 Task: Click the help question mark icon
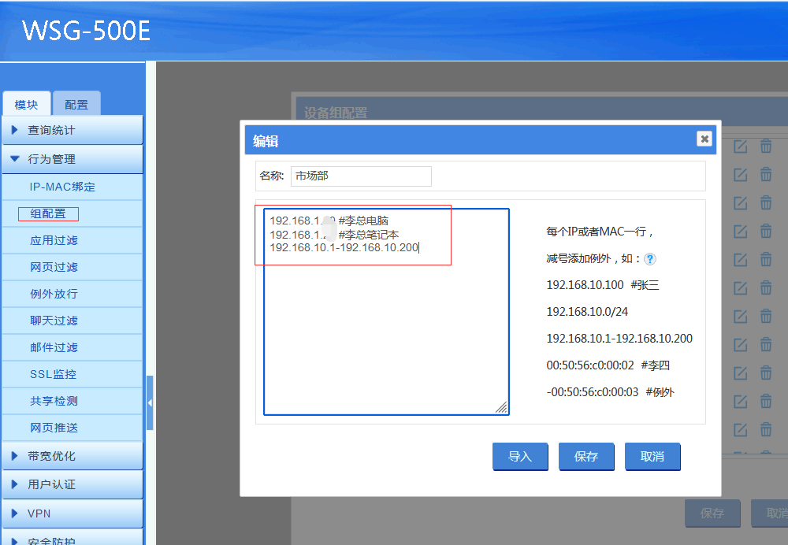(650, 258)
